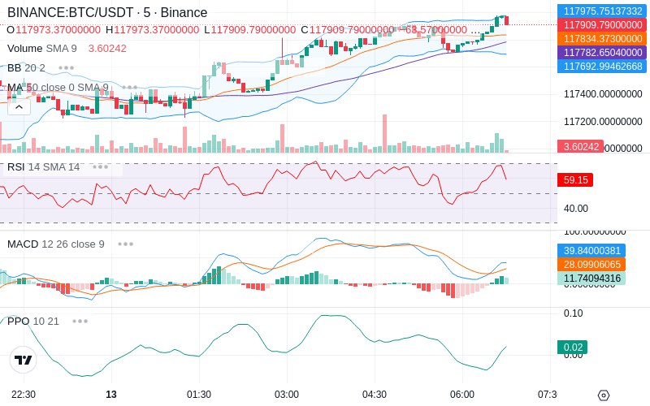Collapse indicator legend with chevron arrow
650x406 pixels.
pos(19,108)
